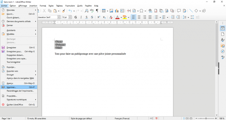Select Quitter LibreOffice menu entry

19,105
